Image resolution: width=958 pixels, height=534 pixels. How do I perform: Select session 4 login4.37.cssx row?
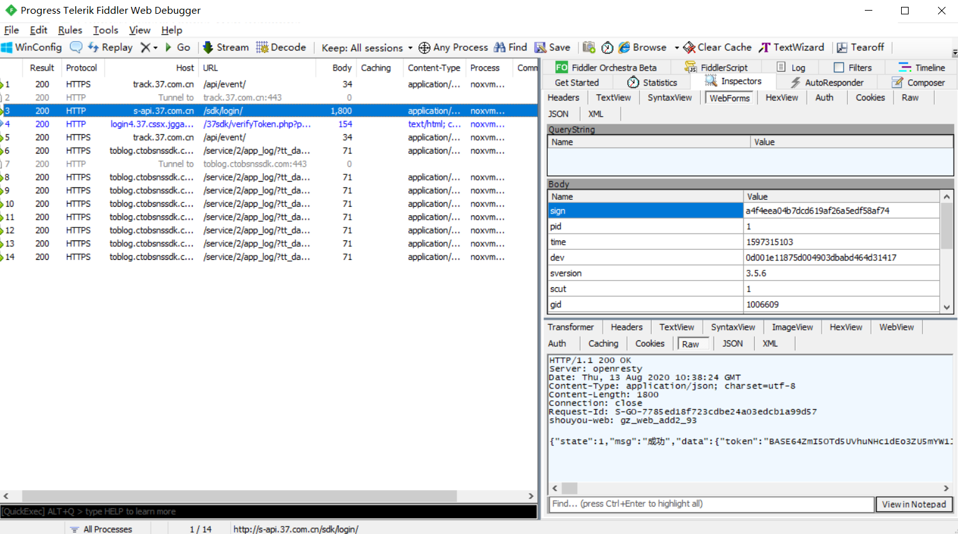pos(269,124)
